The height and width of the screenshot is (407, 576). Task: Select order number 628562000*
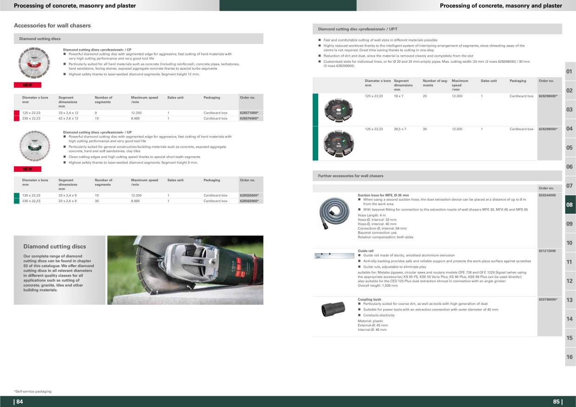point(249,201)
